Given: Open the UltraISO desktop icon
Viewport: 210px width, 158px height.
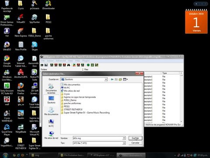Looking at the screenshot, I should (x=7, y=46).
